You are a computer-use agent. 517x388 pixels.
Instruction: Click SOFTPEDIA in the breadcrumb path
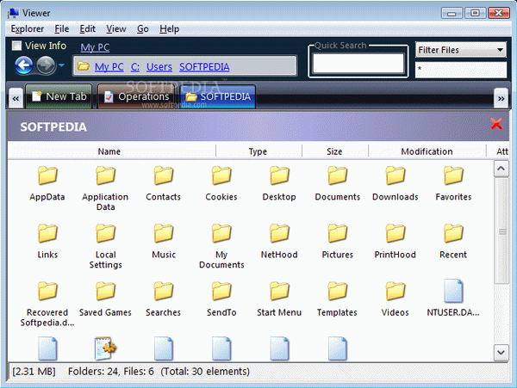click(204, 67)
